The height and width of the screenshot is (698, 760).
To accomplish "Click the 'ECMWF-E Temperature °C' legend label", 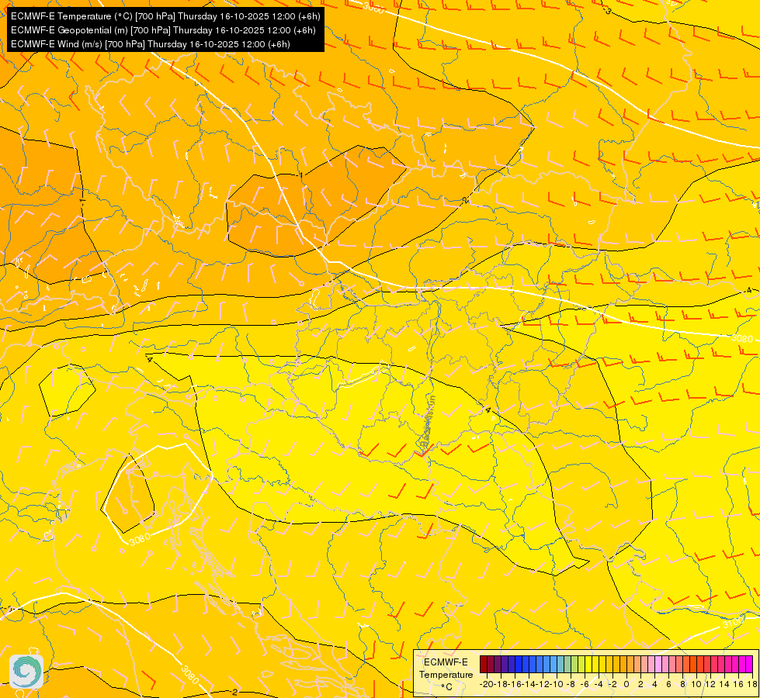I will tap(446, 674).
